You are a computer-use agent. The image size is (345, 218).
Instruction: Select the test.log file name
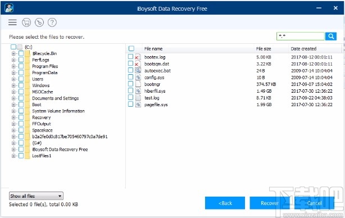(152, 98)
